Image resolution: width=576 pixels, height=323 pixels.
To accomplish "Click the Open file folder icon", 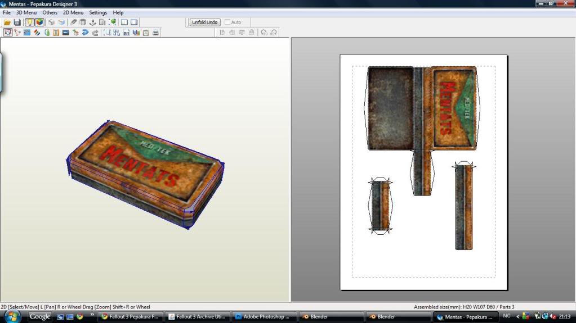I will click(7, 22).
